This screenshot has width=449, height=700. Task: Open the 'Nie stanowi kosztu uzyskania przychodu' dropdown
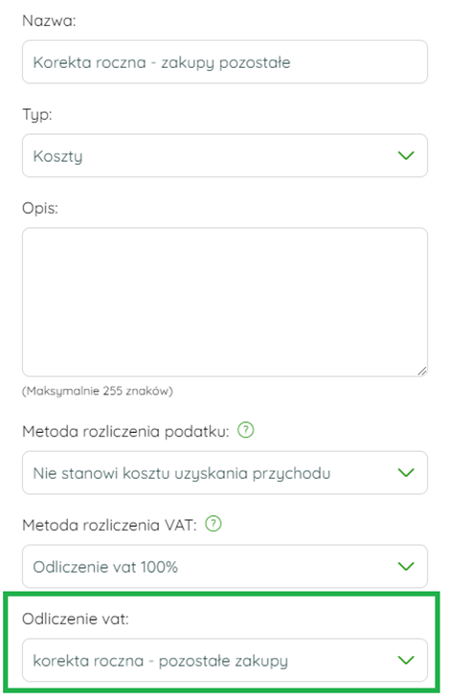[225, 473]
